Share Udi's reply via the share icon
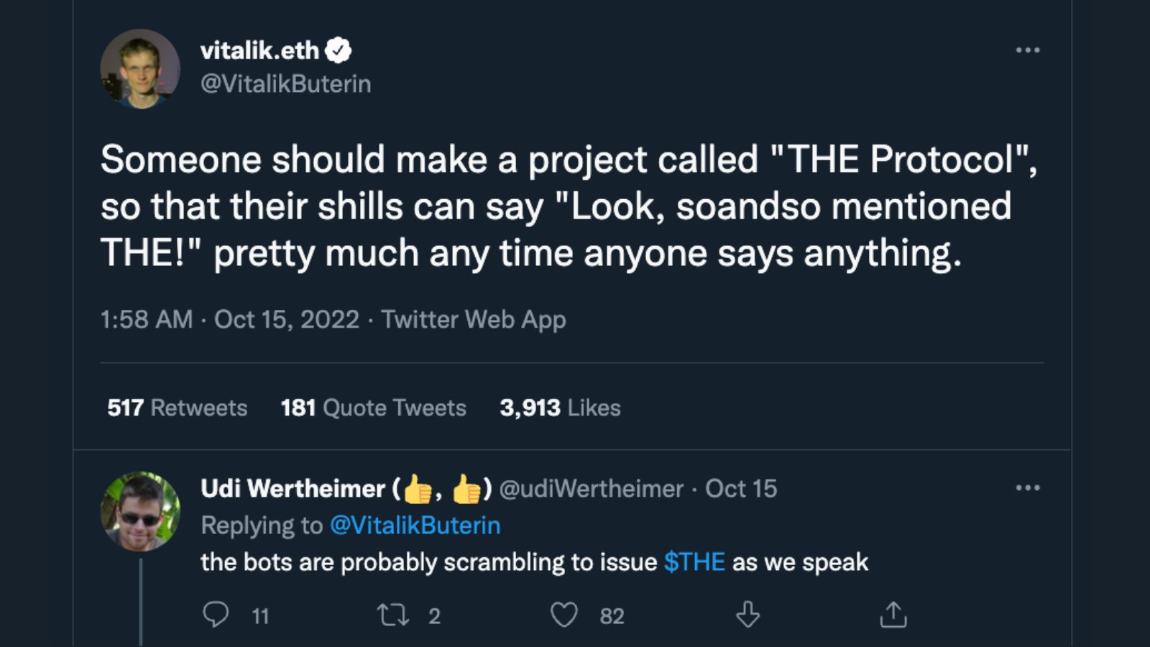 point(893,615)
